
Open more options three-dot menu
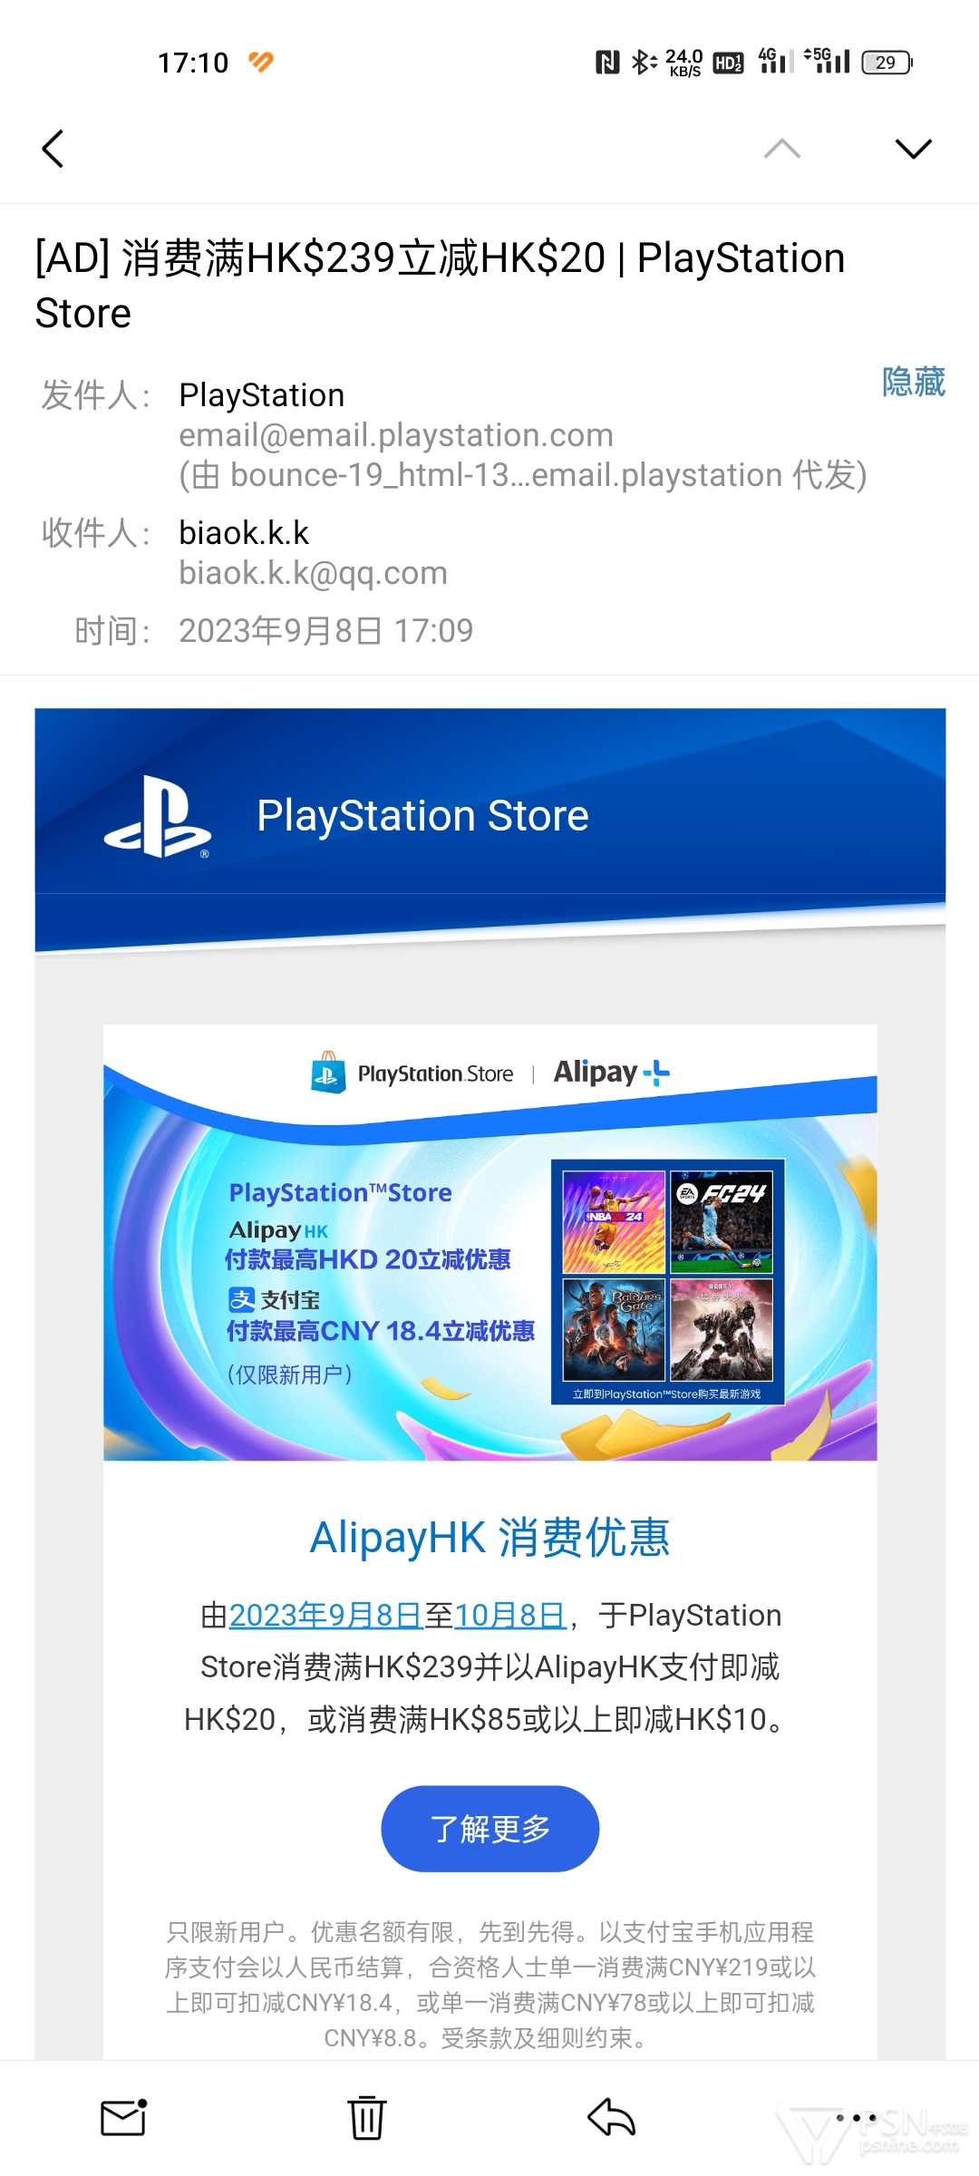(856, 2118)
